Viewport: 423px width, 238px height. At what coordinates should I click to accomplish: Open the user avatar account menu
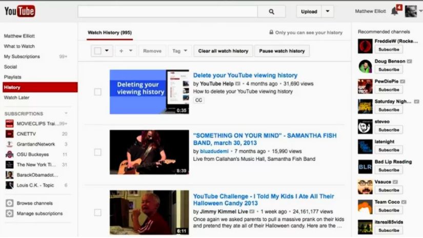[x=411, y=11]
